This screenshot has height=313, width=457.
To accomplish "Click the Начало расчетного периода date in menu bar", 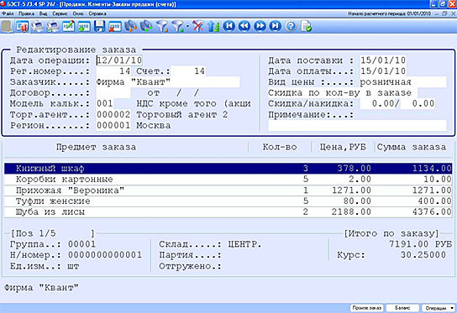I will [x=390, y=13].
